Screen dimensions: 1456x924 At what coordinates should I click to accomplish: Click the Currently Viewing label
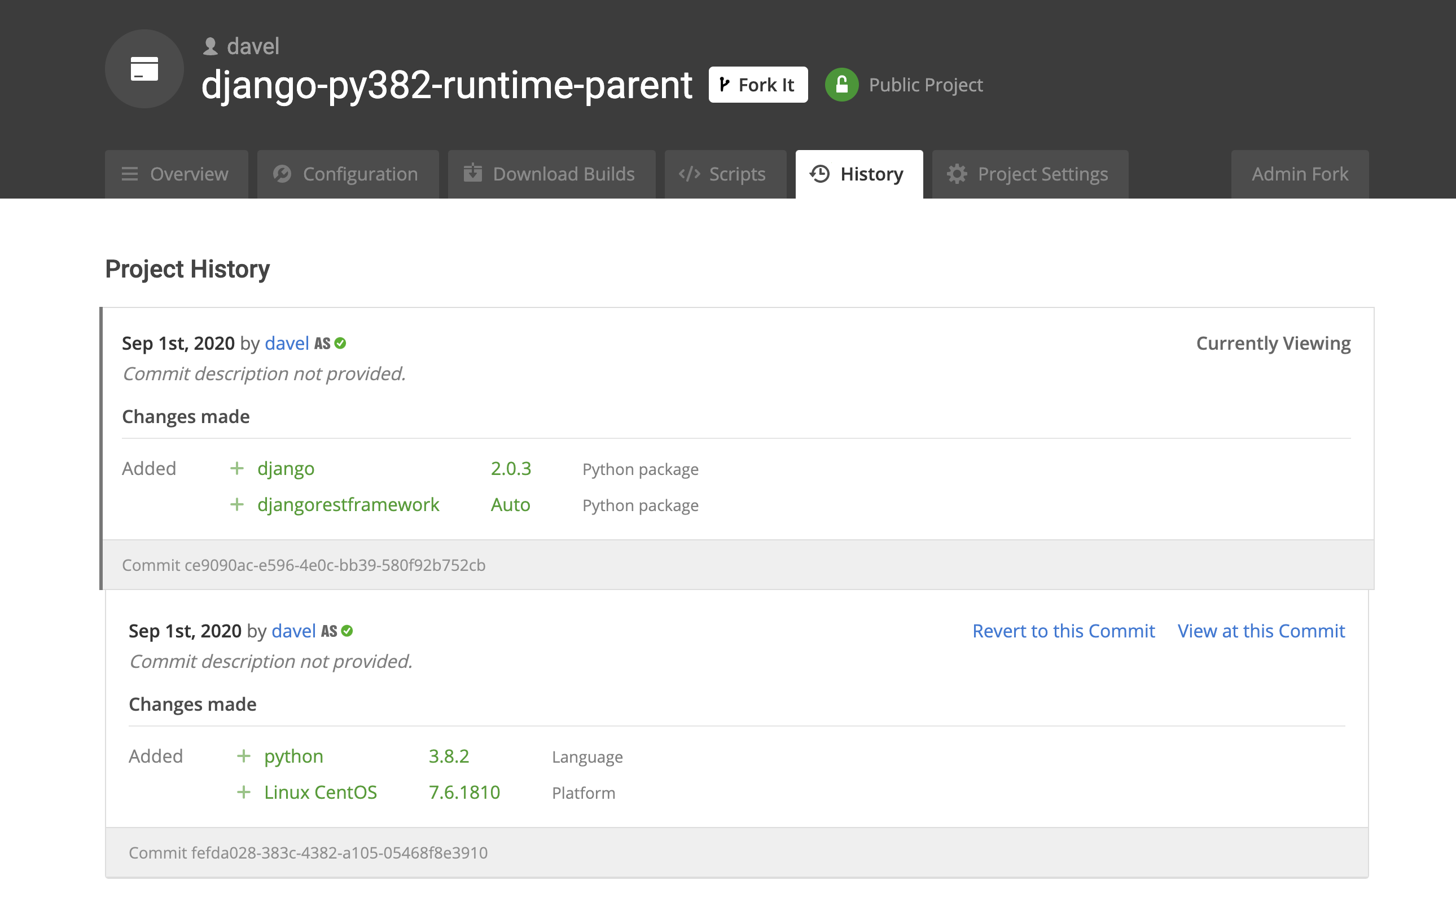(x=1273, y=343)
